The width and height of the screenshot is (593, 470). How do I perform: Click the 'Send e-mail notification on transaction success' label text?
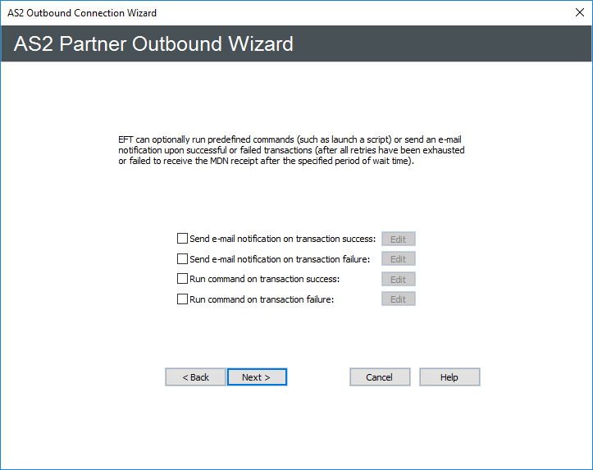pyautogui.click(x=282, y=239)
